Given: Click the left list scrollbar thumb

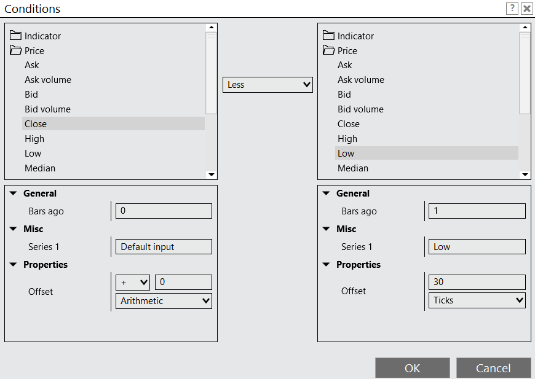Looking at the screenshot, I should pyautogui.click(x=212, y=72).
